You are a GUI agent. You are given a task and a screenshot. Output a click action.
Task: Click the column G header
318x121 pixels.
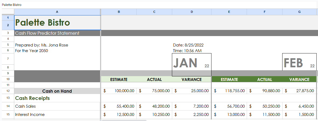pyautogui.click(x=299, y=12)
